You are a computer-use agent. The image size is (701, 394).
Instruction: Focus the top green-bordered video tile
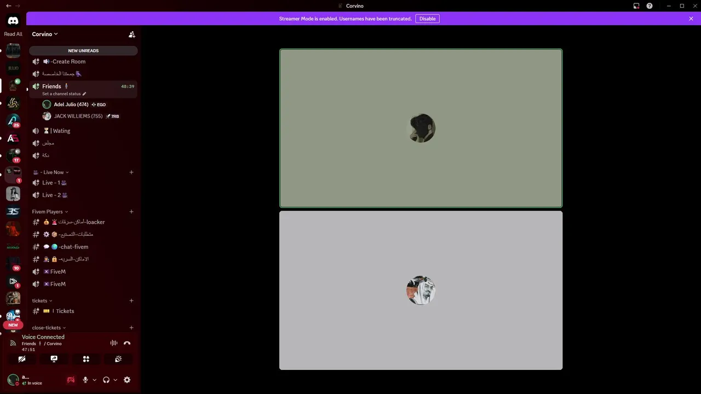click(x=421, y=129)
